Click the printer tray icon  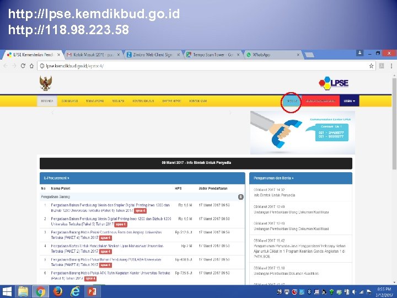287,292
